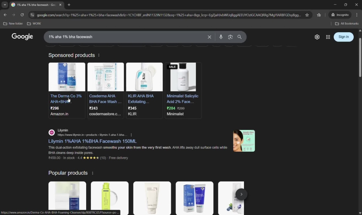Click the blue box and tube popular product

pos(195,198)
